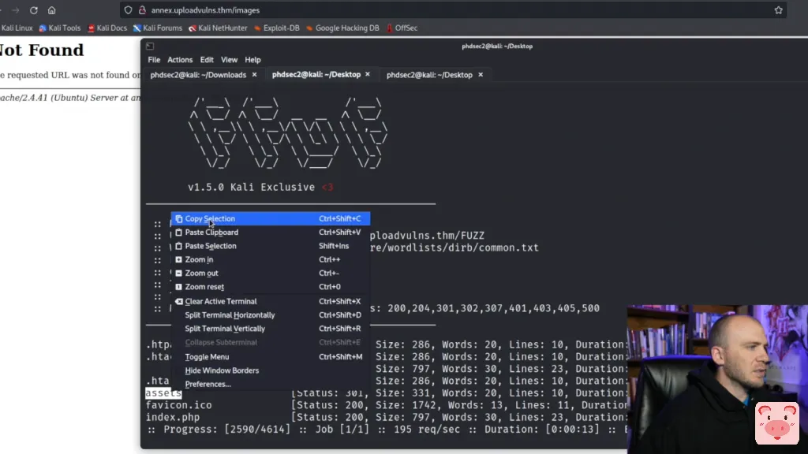Click the terminal window icon in title bar
The height and width of the screenshot is (454, 808).
150,46
